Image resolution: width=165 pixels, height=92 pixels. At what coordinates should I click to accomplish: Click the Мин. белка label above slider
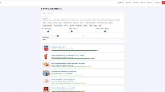[x=46, y=29]
